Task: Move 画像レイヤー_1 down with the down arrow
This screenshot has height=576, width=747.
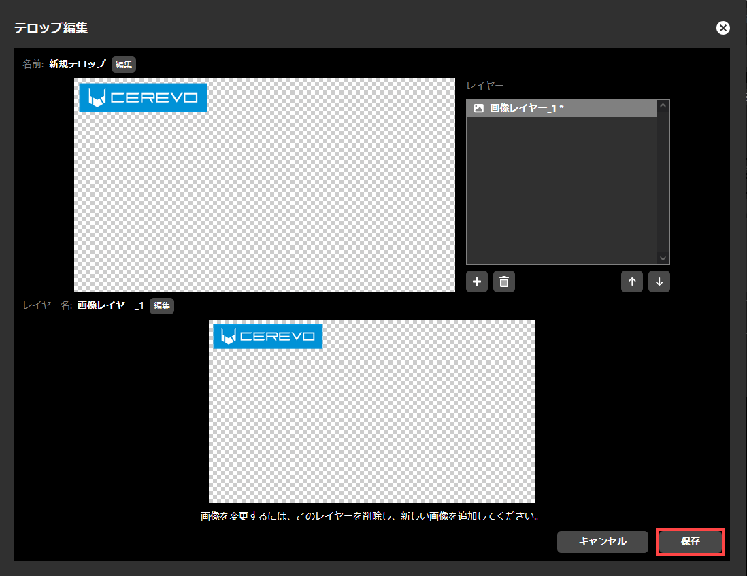Action: pos(659,281)
